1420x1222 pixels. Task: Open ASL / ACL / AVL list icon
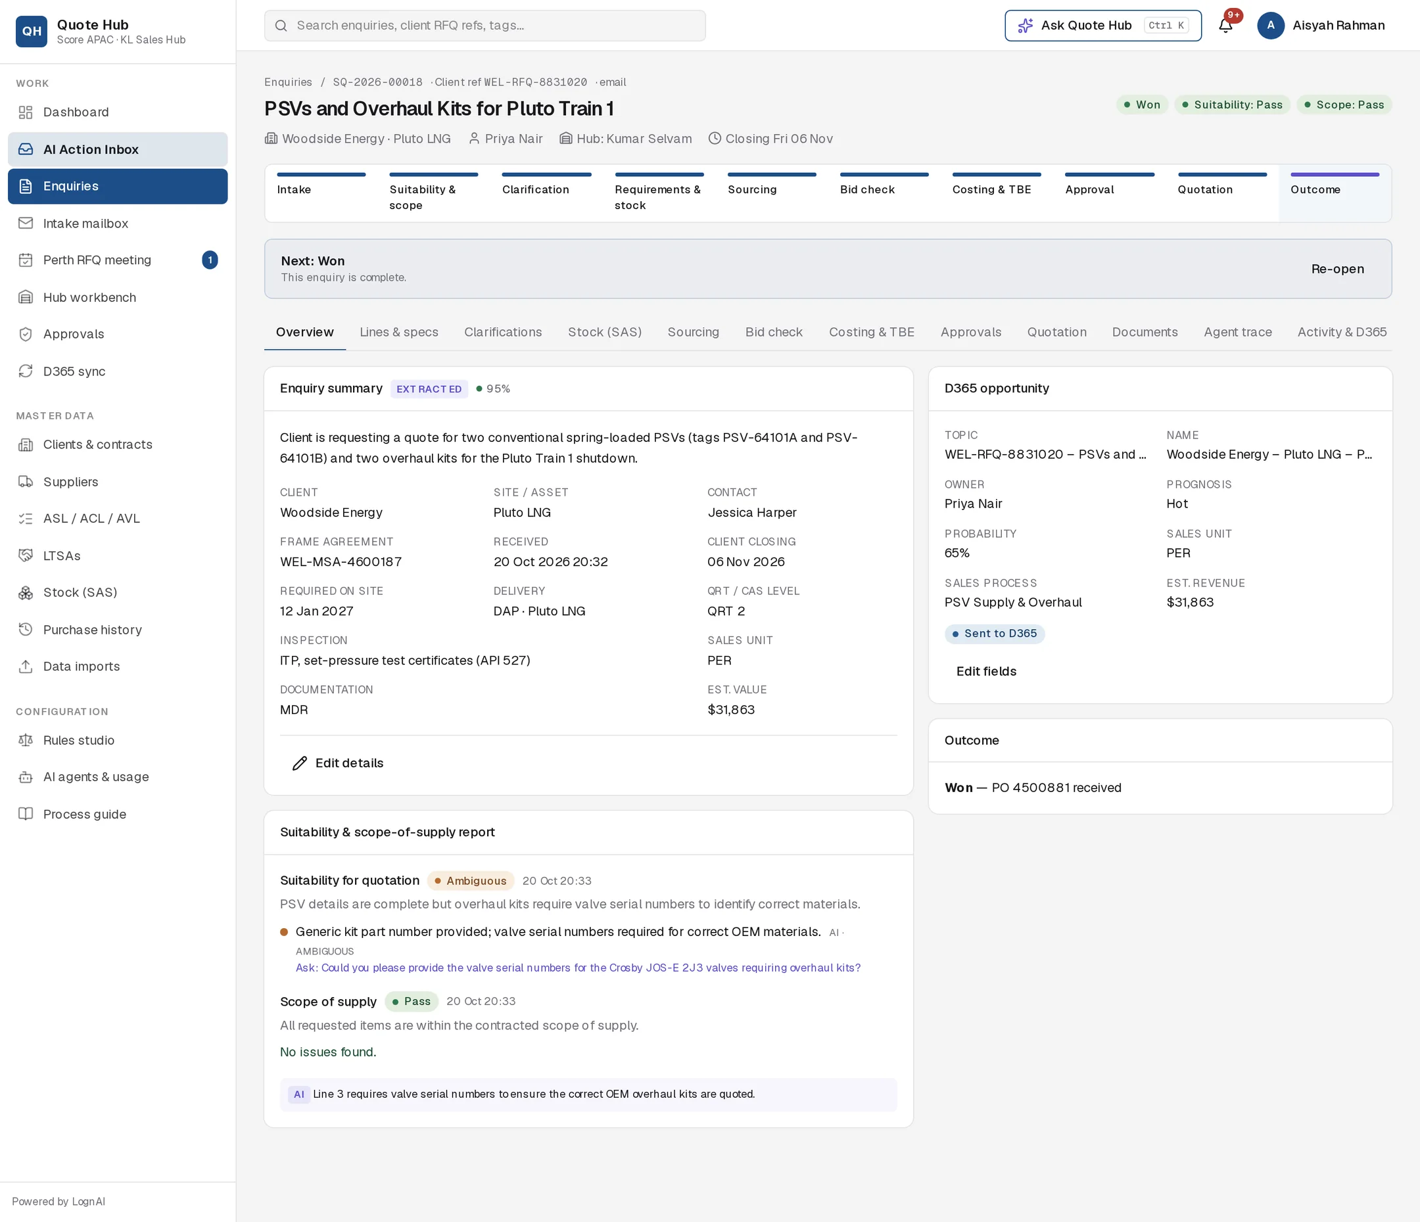[26, 518]
